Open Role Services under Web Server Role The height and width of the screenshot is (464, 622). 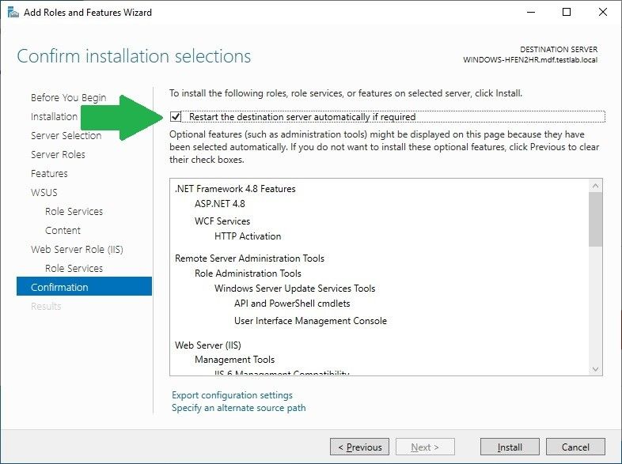(74, 269)
